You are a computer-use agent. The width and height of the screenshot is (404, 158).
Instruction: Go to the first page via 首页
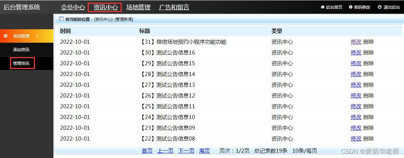point(147,151)
